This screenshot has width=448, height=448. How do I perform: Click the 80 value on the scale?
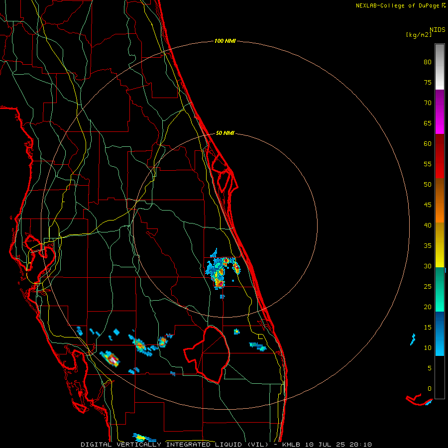(428, 62)
